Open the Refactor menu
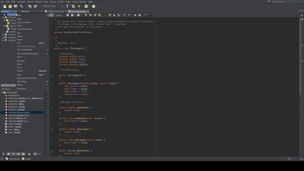This screenshot has width=304, height=171. point(39,2)
